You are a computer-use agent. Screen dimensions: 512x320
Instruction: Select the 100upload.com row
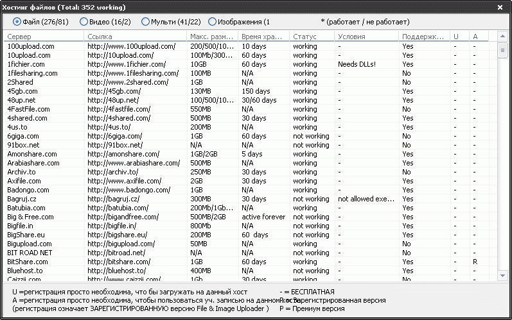(247, 46)
